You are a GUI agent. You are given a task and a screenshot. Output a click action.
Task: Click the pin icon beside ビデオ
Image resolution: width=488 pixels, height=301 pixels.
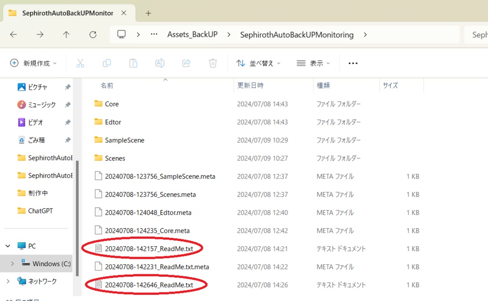click(68, 122)
